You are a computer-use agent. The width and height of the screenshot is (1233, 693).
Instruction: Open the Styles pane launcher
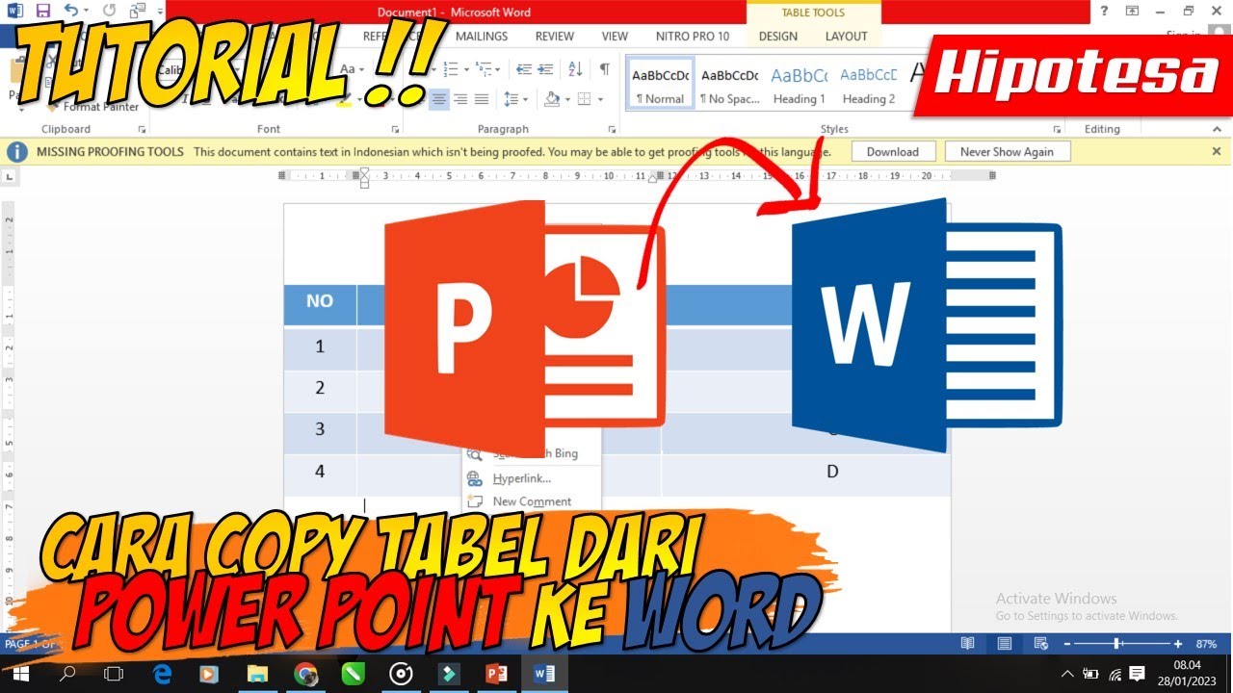(1057, 129)
